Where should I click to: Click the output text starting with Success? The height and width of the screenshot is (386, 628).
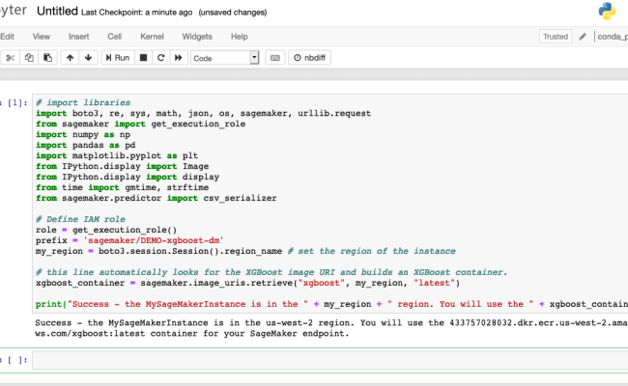(x=330, y=328)
